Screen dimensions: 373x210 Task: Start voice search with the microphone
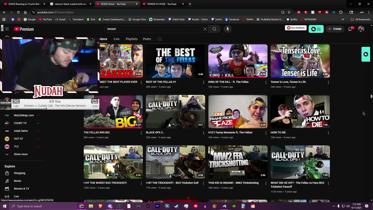pyautogui.click(x=228, y=29)
